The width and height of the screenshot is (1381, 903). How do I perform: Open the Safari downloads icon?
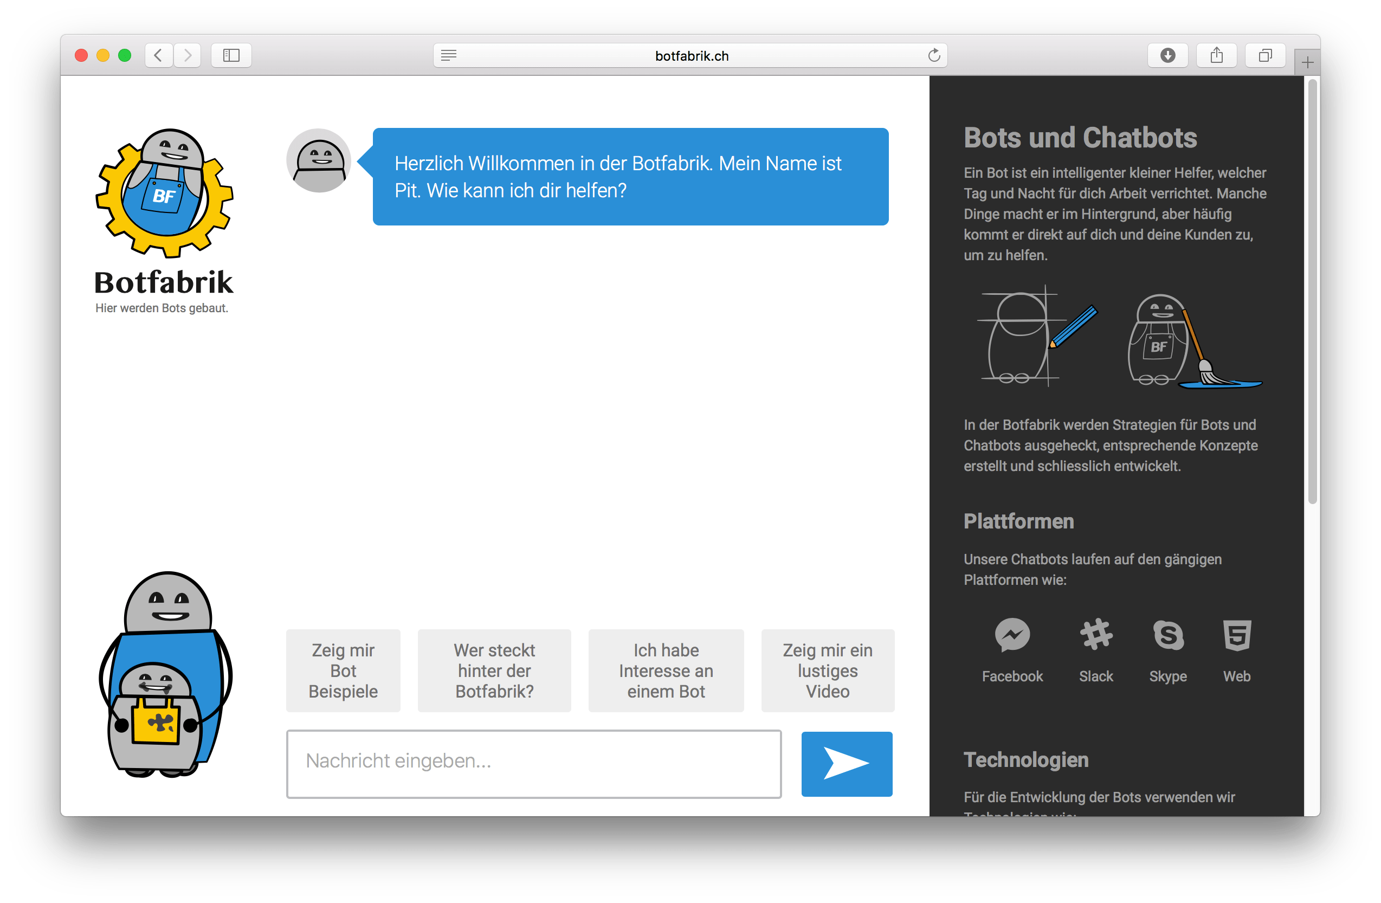1168,55
